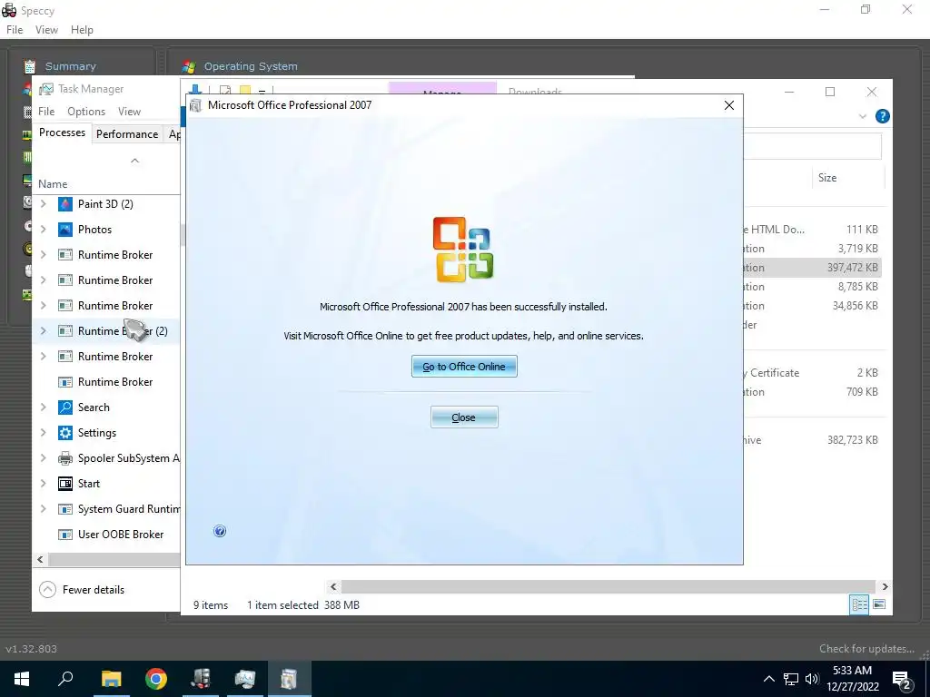Click the System Guard Runtime icon

tap(65, 509)
